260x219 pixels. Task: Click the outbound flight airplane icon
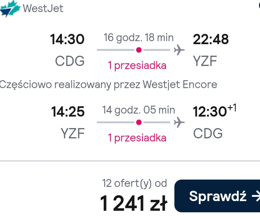179,50
